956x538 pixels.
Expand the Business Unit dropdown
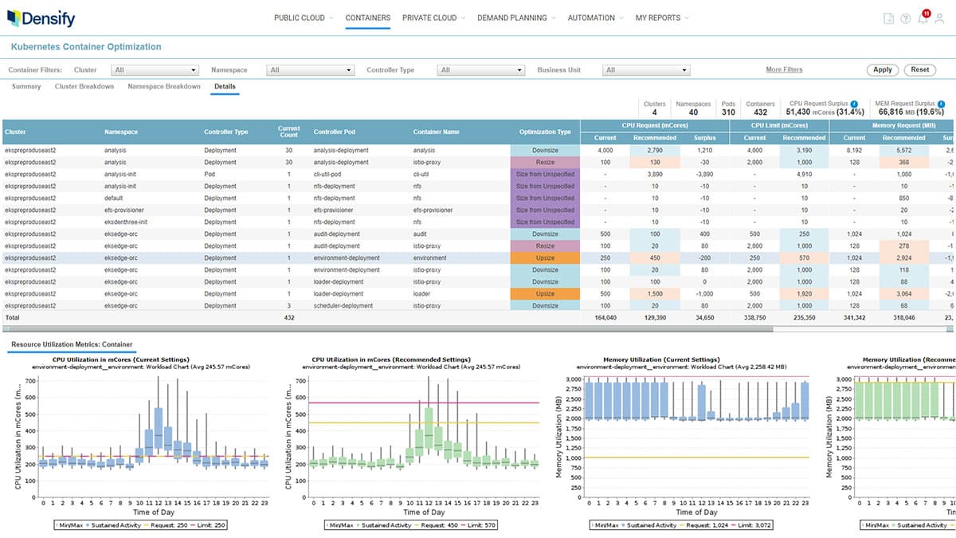pos(645,70)
